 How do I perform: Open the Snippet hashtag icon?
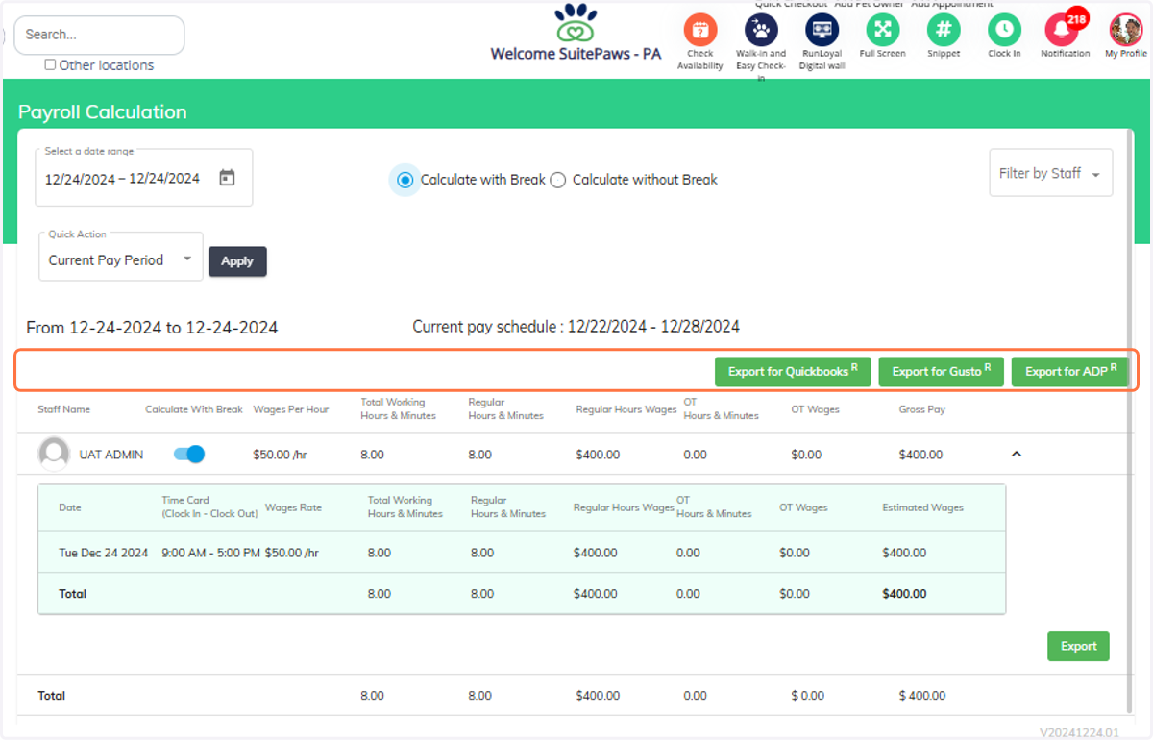click(944, 30)
